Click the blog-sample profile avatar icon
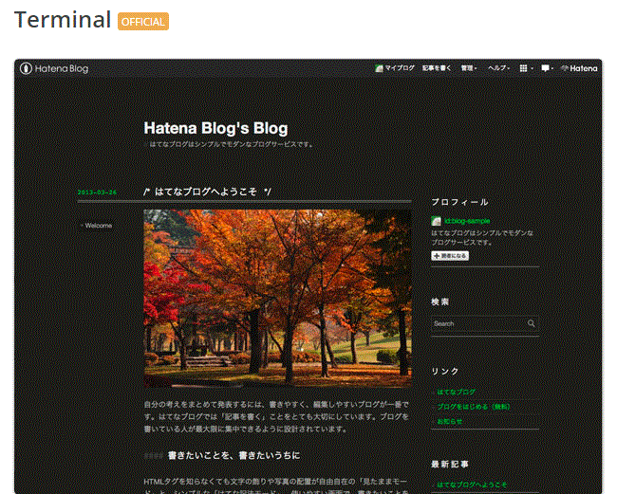The height and width of the screenshot is (494, 617). tap(436, 221)
